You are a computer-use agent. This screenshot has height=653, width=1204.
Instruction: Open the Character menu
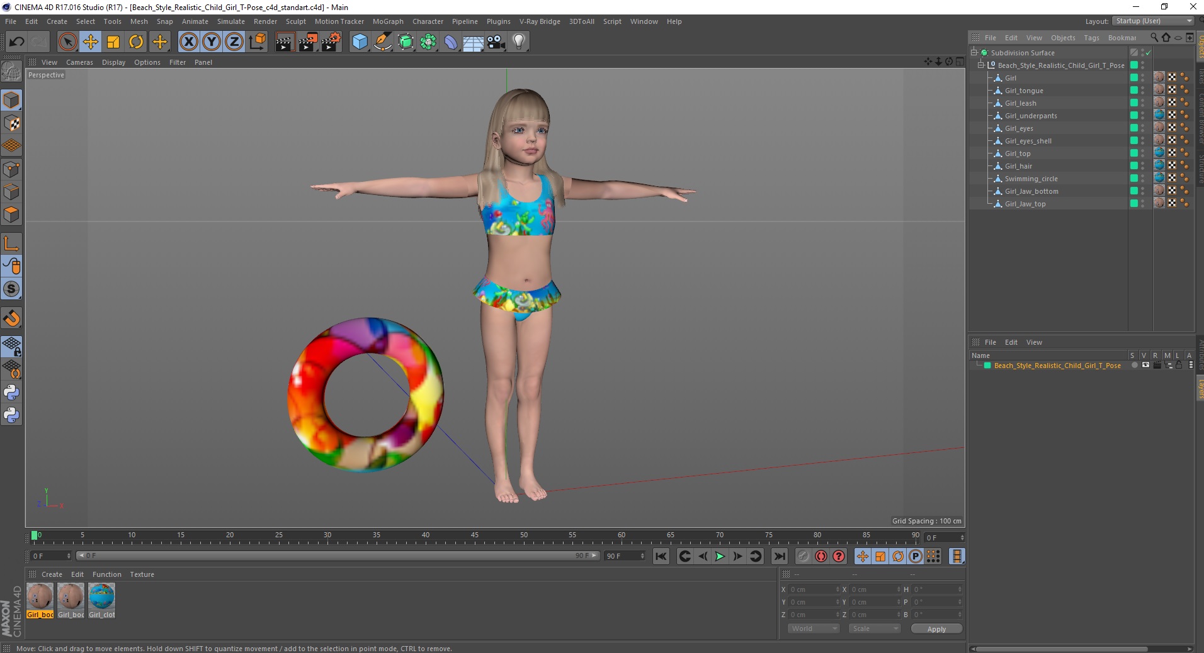(428, 21)
